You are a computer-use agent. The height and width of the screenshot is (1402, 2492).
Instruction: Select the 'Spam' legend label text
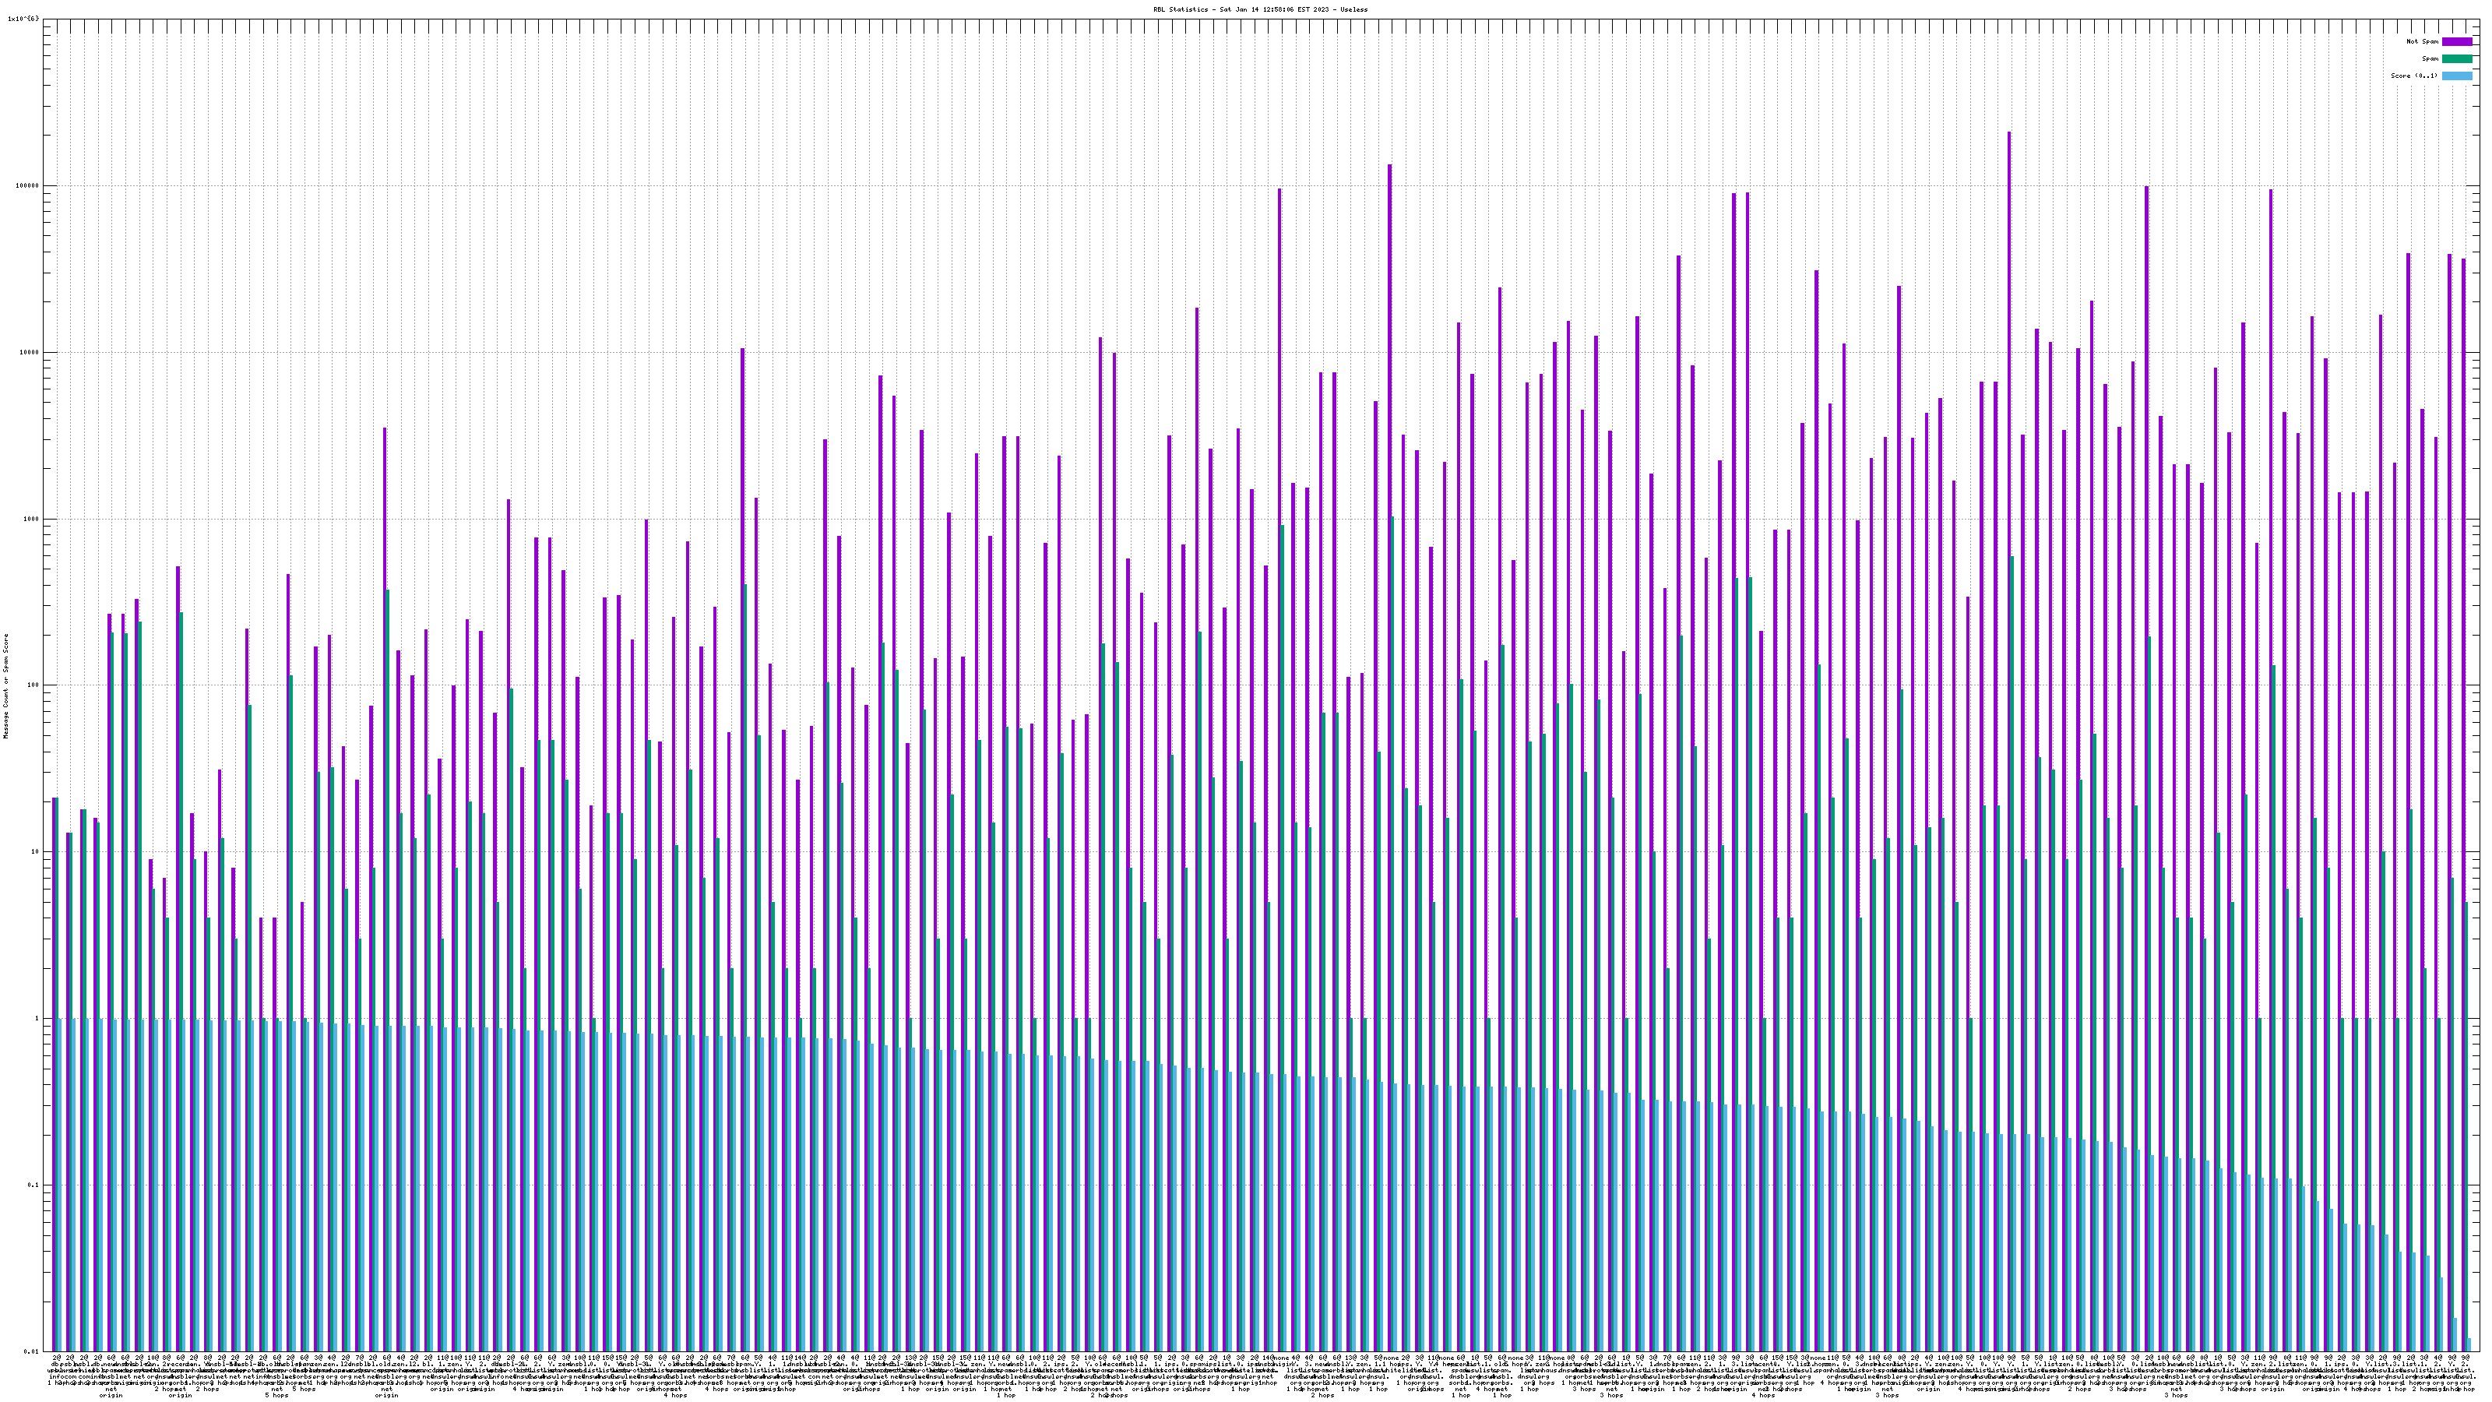click(2430, 59)
